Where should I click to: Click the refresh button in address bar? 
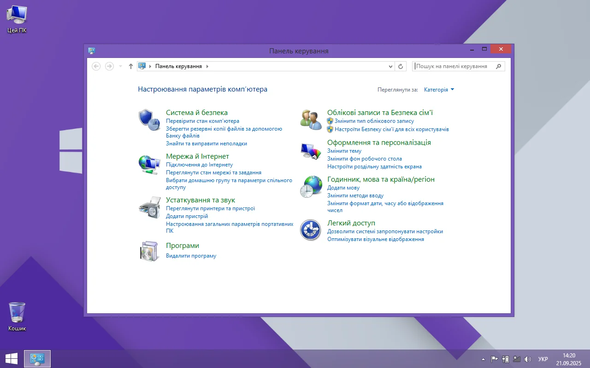[401, 66]
